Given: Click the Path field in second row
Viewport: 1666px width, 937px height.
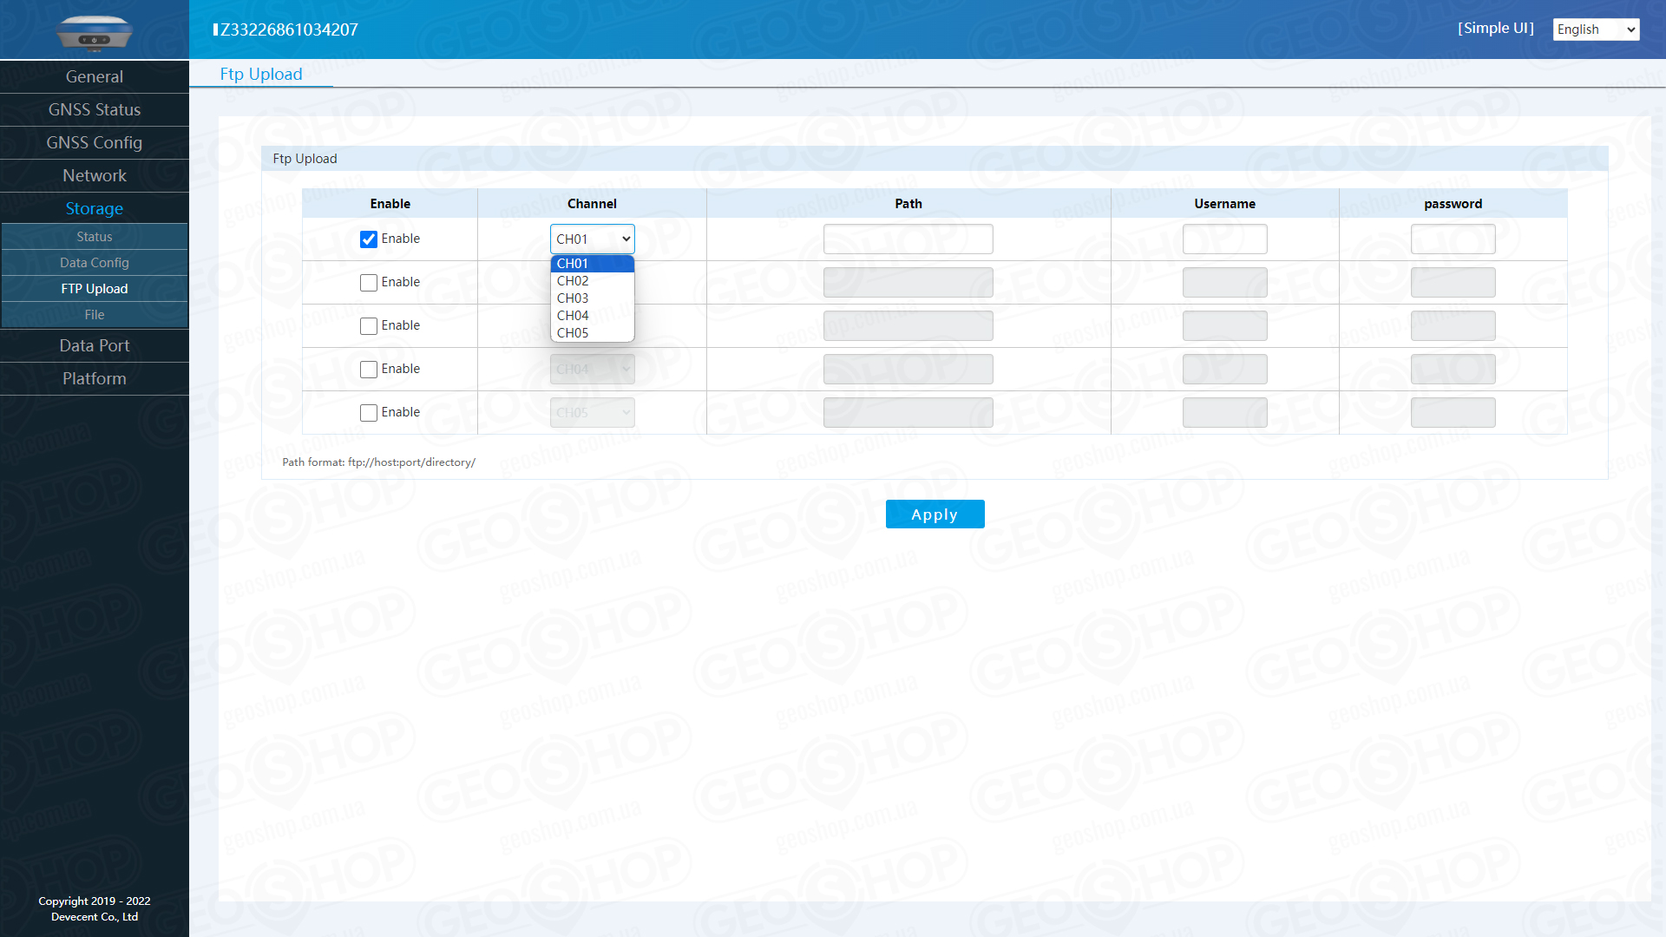Looking at the screenshot, I should pyautogui.click(x=908, y=283).
